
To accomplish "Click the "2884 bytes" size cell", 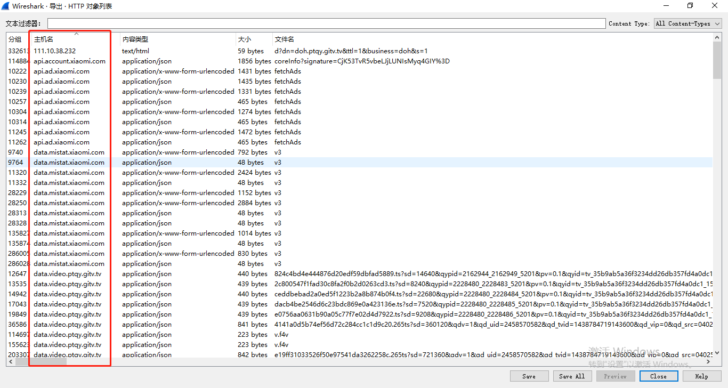I will tap(255, 203).
